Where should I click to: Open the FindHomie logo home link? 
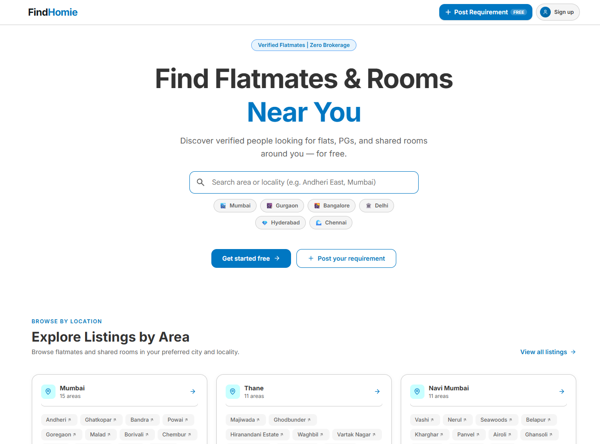(x=53, y=12)
